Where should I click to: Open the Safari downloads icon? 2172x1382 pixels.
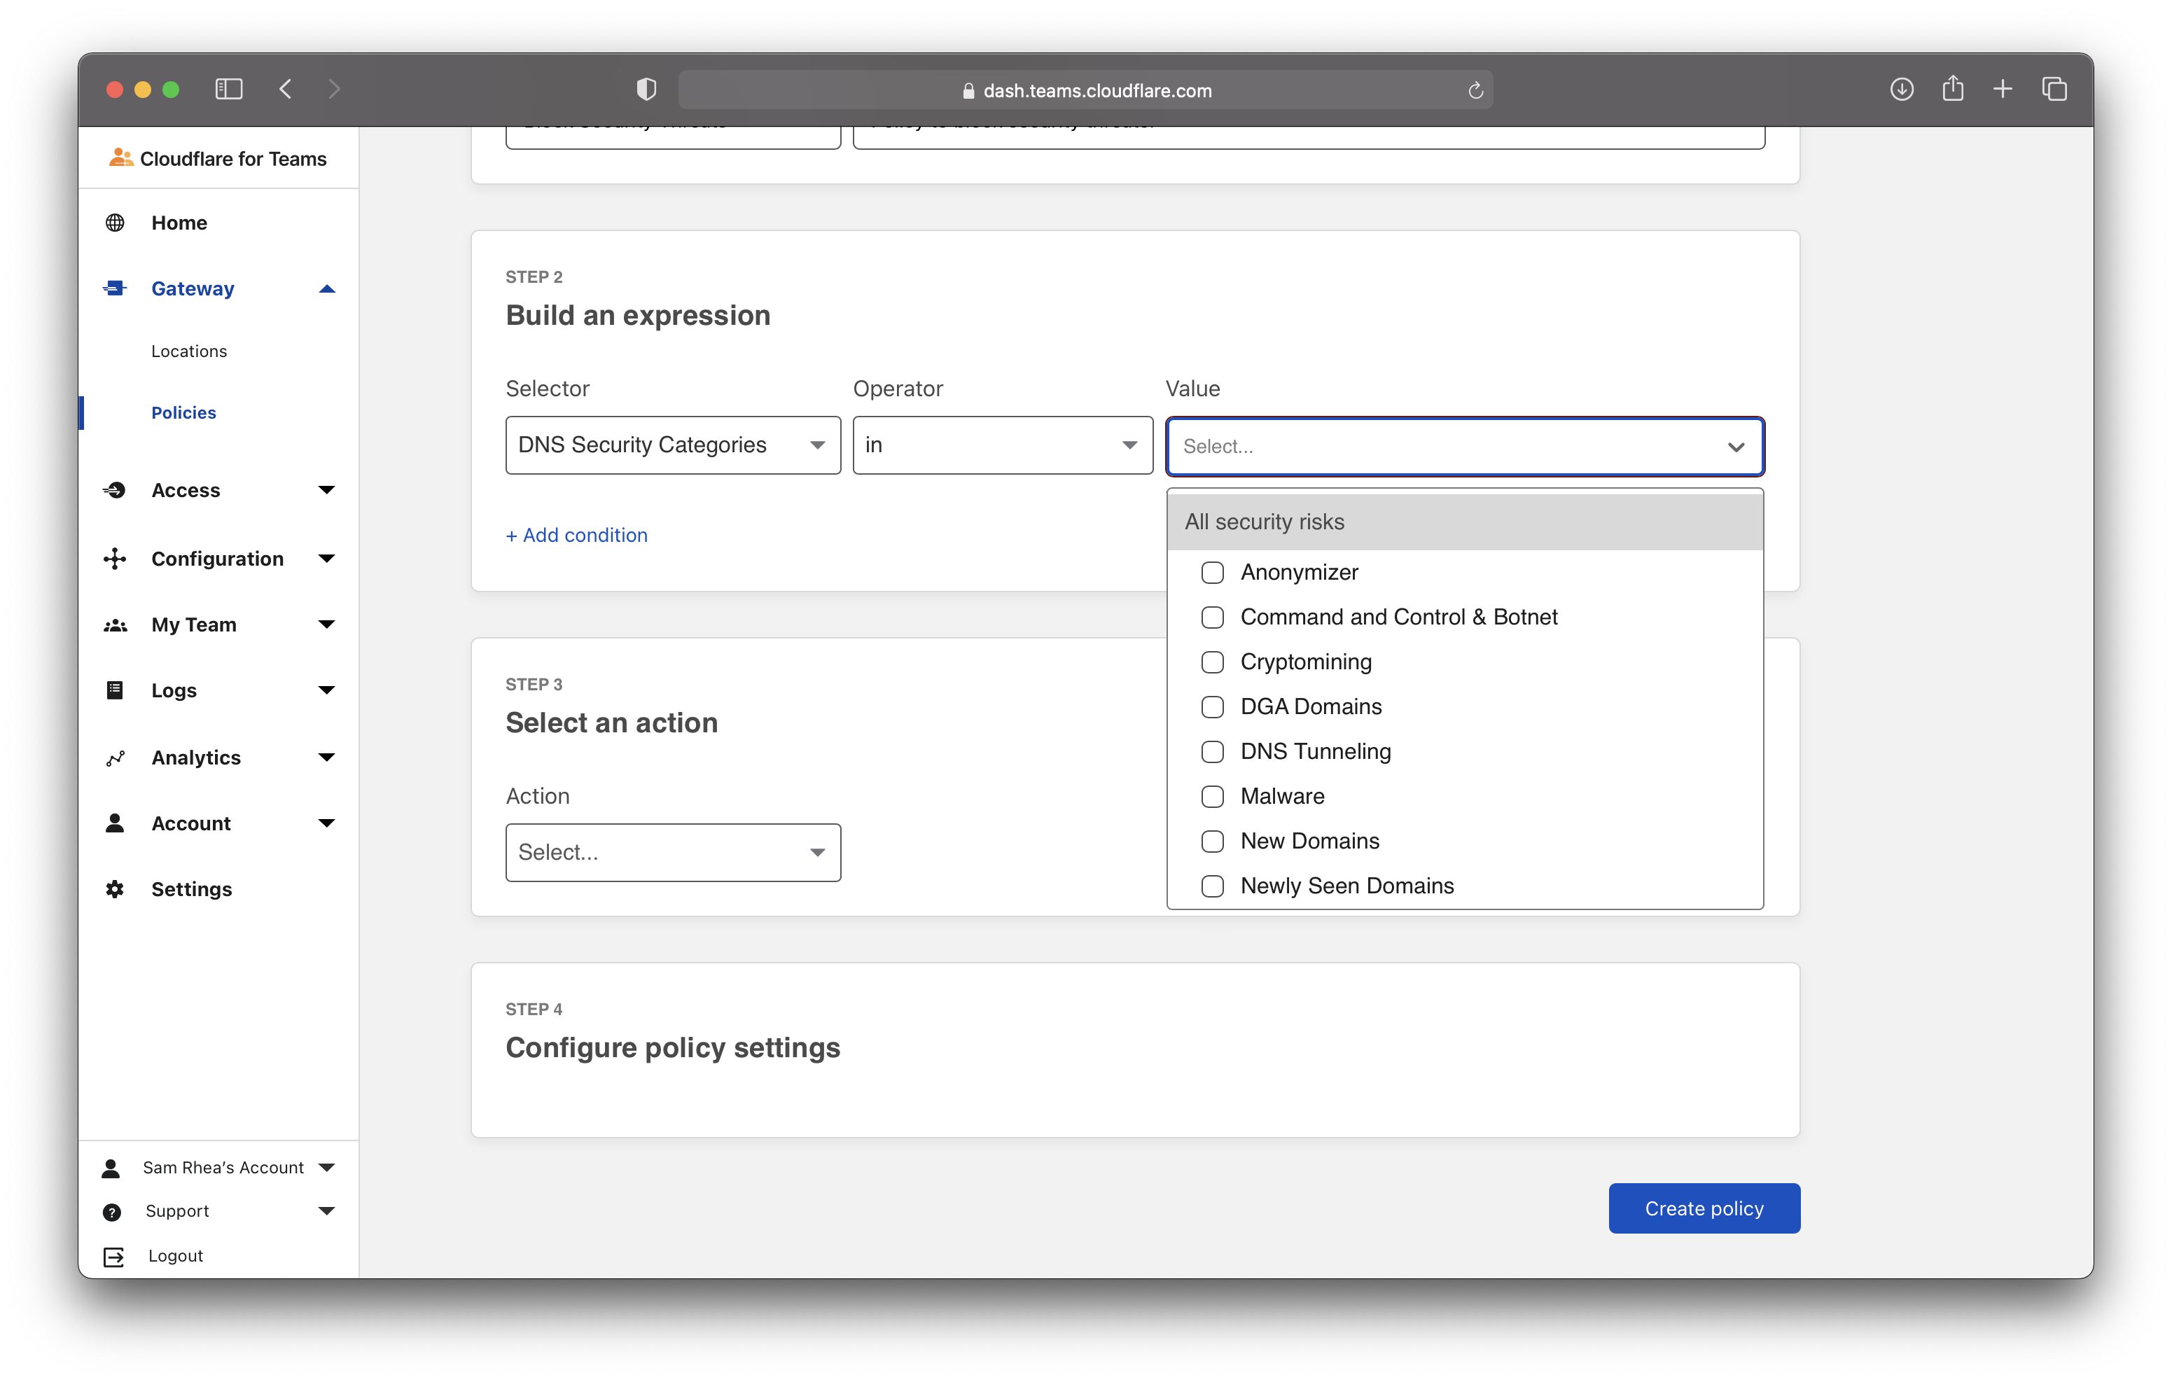[x=1902, y=90]
